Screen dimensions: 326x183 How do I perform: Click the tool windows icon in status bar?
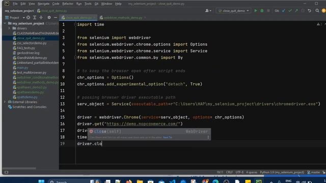tap(7, 172)
